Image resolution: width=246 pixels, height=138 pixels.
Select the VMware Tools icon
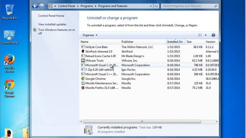(x=83, y=61)
